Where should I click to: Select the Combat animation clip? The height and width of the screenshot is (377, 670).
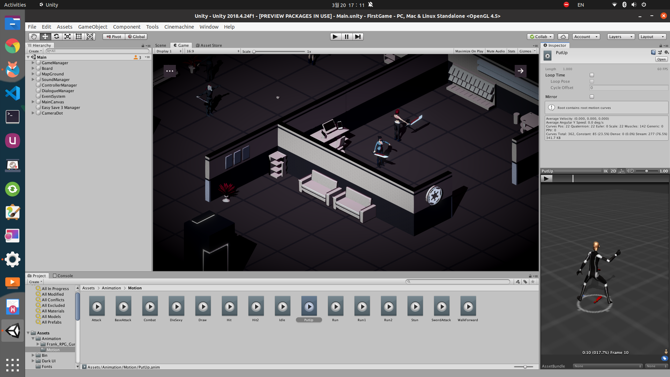click(x=150, y=309)
